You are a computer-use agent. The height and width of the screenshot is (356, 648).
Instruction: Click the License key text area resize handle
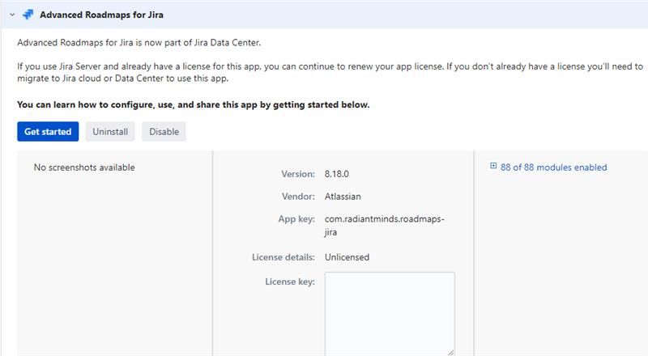(450, 352)
